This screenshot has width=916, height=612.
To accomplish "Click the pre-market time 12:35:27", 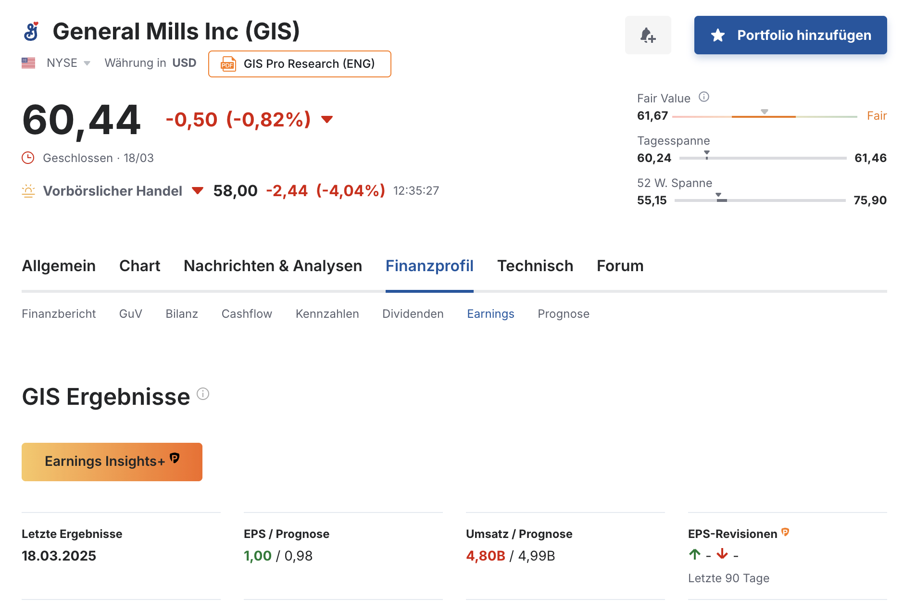I will point(416,191).
